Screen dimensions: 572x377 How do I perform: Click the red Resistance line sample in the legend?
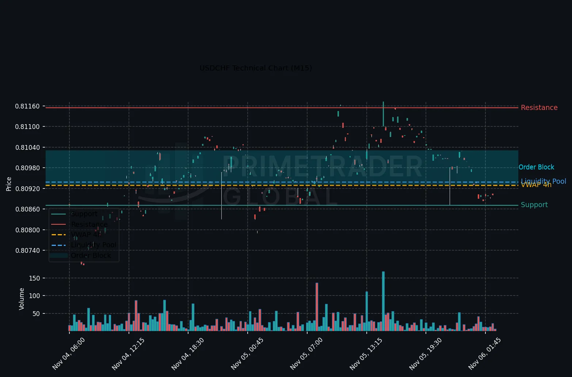click(x=58, y=224)
